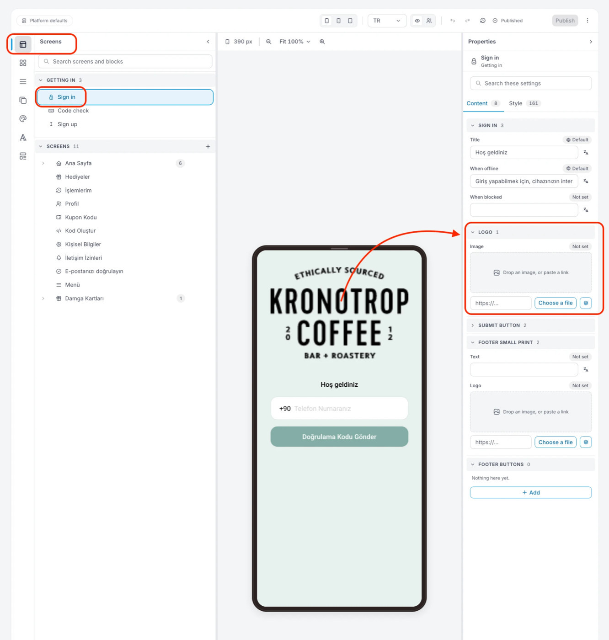Click translate icon beside When offline field
Image resolution: width=609 pixels, height=640 pixels.
(586, 181)
